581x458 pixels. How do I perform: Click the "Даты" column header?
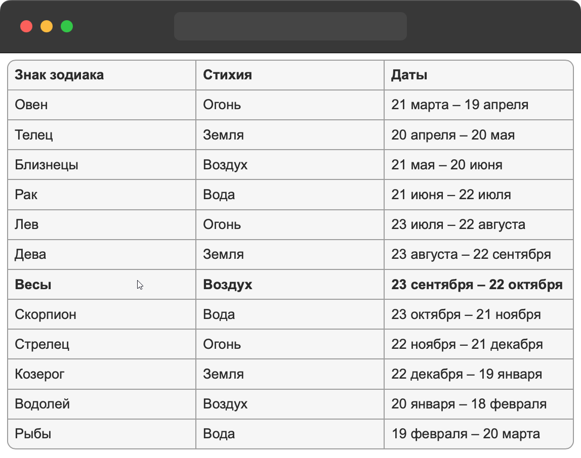pos(409,75)
